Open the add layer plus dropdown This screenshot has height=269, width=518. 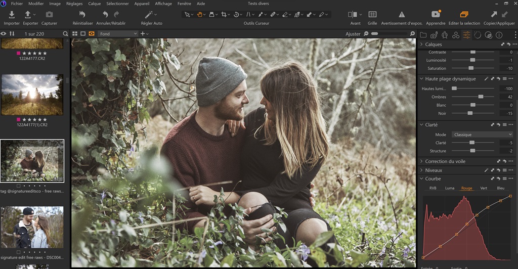144,34
